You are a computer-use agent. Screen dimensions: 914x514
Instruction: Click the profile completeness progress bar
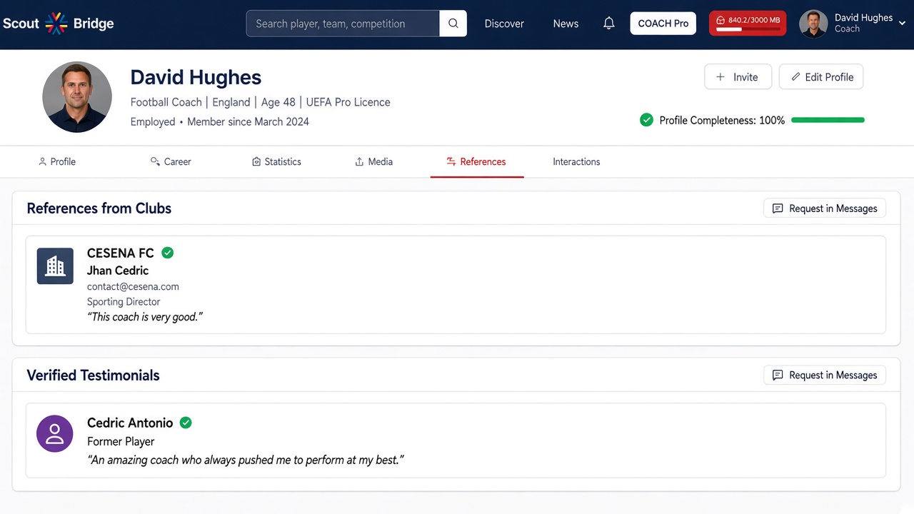(828, 120)
